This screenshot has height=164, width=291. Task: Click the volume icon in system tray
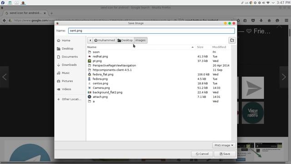click(x=264, y=3)
